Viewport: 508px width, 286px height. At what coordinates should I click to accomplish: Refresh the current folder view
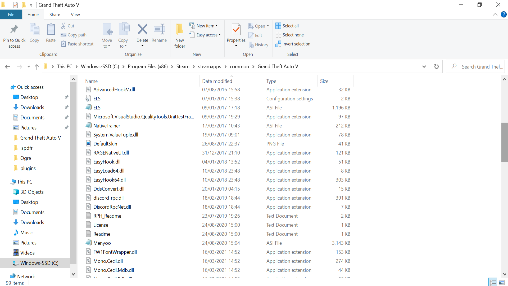pos(437,66)
